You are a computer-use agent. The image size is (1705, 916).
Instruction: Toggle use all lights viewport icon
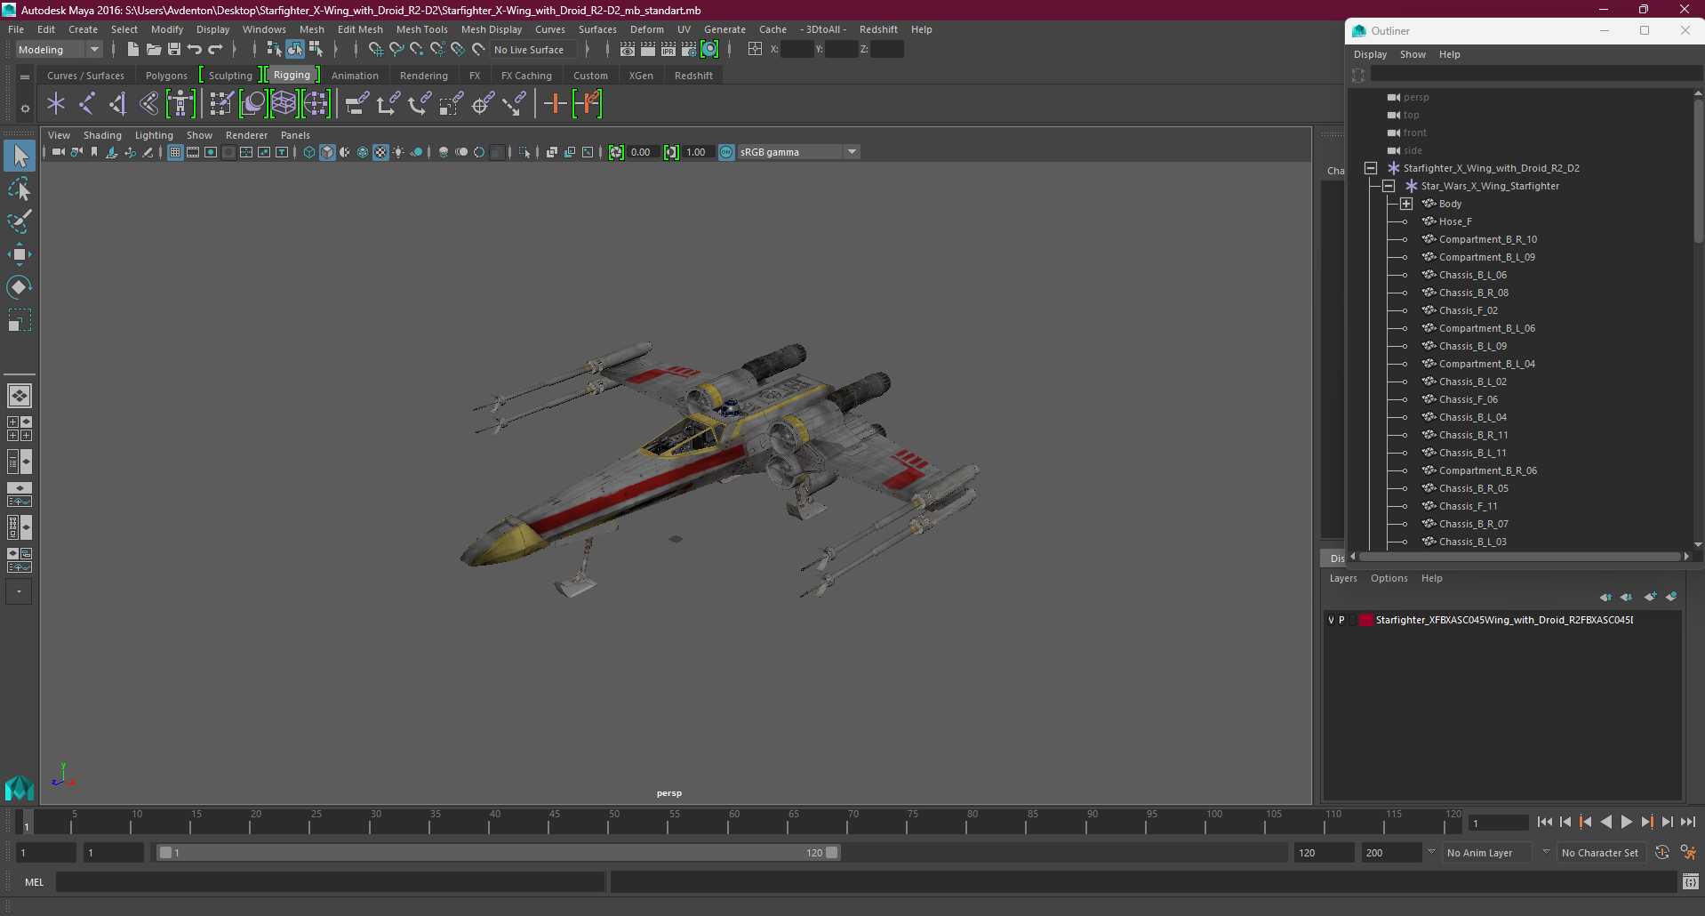click(398, 152)
